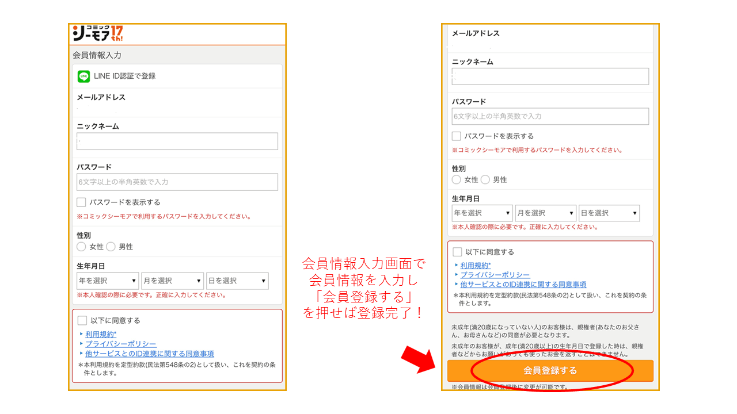Viewport: 737px width, 414px height.
Task: Enable パスワードを表示する checkbox in left screen
Action: [x=82, y=202]
